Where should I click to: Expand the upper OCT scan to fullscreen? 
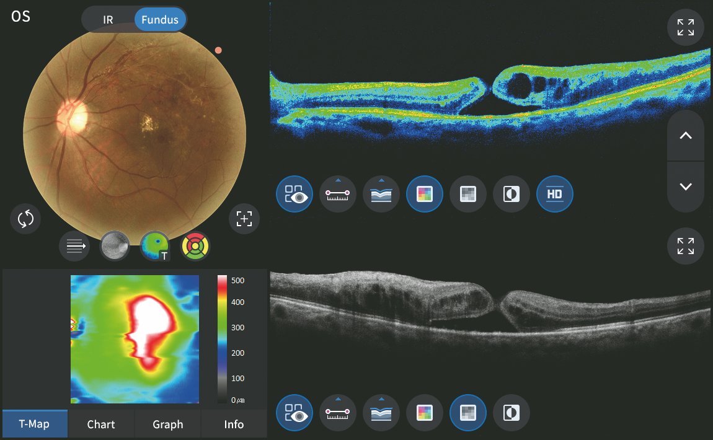(x=686, y=27)
